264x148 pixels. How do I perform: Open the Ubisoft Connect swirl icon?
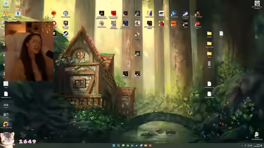click(x=66, y=13)
